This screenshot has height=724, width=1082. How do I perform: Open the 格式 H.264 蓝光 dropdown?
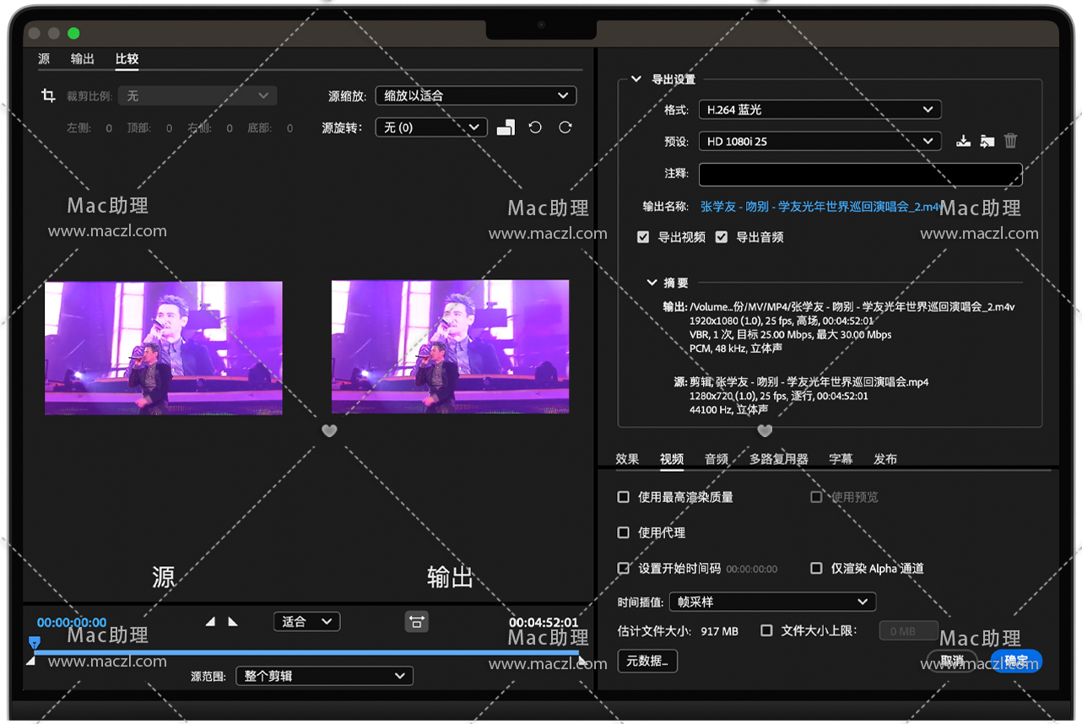click(x=819, y=110)
